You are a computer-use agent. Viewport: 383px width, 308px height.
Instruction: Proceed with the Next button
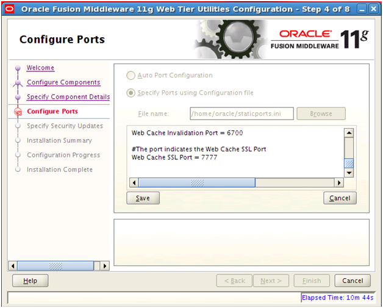click(271, 281)
